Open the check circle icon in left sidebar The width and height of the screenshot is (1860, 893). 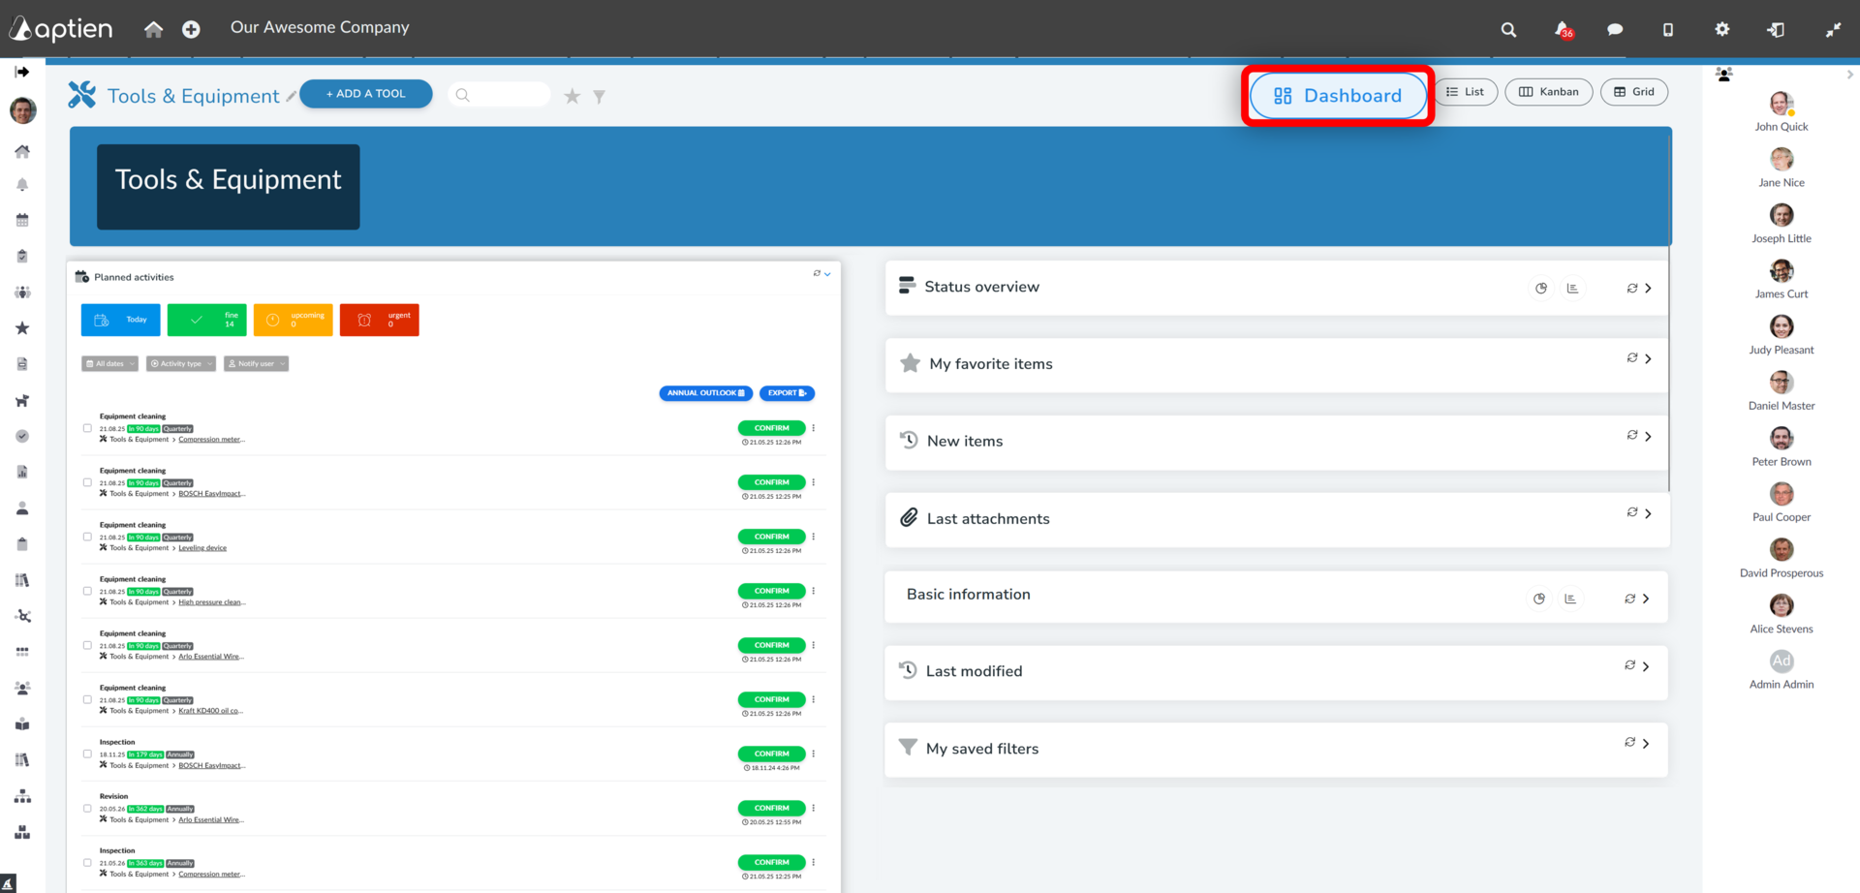pos(22,436)
